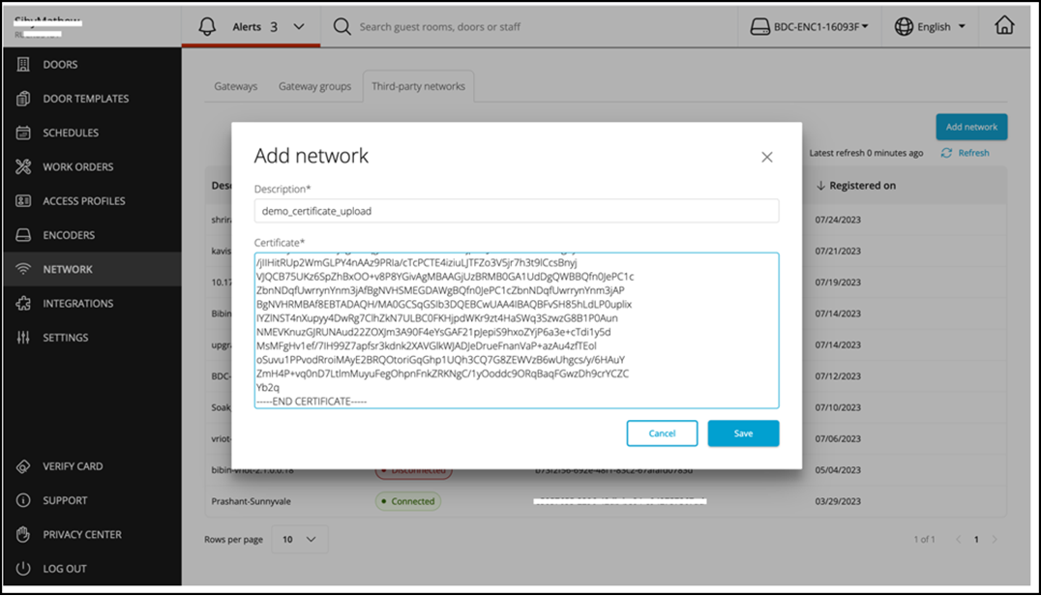This screenshot has height=596, width=1041.
Task: Select the Third-party networks tab
Action: (418, 86)
